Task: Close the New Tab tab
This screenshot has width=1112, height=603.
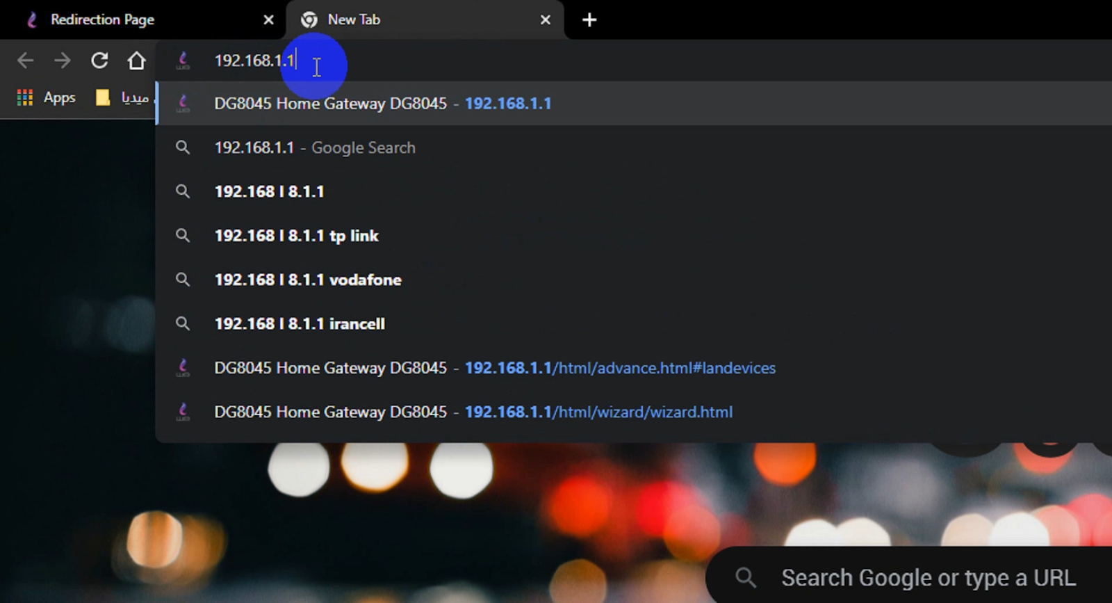Action: pyautogui.click(x=546, y=19)
